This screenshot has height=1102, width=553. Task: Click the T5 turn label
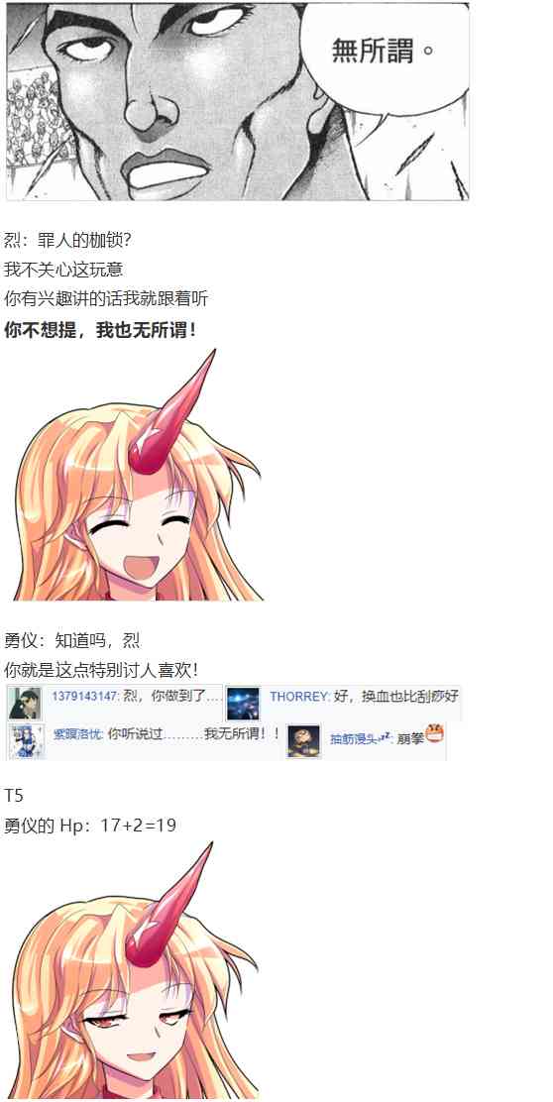pos(13,796)
